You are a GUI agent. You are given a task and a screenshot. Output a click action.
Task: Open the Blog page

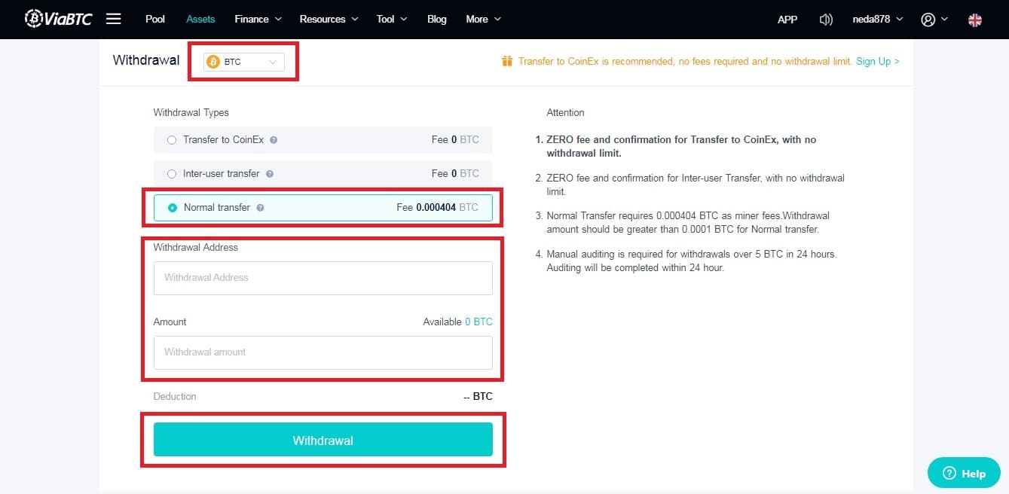pos(437,20)
